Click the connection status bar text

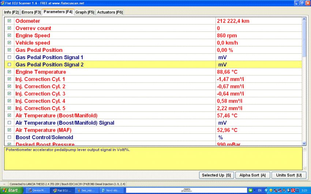click(67, 184)
